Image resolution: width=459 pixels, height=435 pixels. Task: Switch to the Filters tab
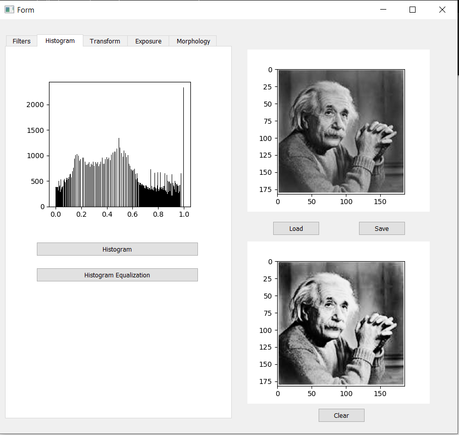click(21, 41)
